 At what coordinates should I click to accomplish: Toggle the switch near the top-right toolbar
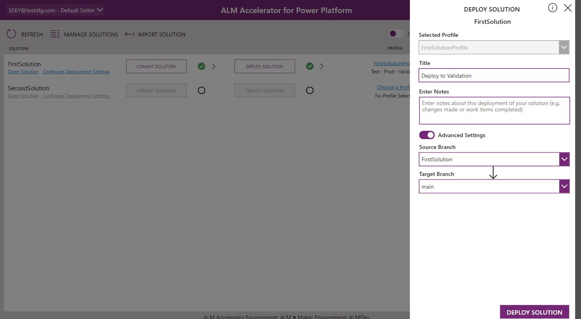click(396, 34)
